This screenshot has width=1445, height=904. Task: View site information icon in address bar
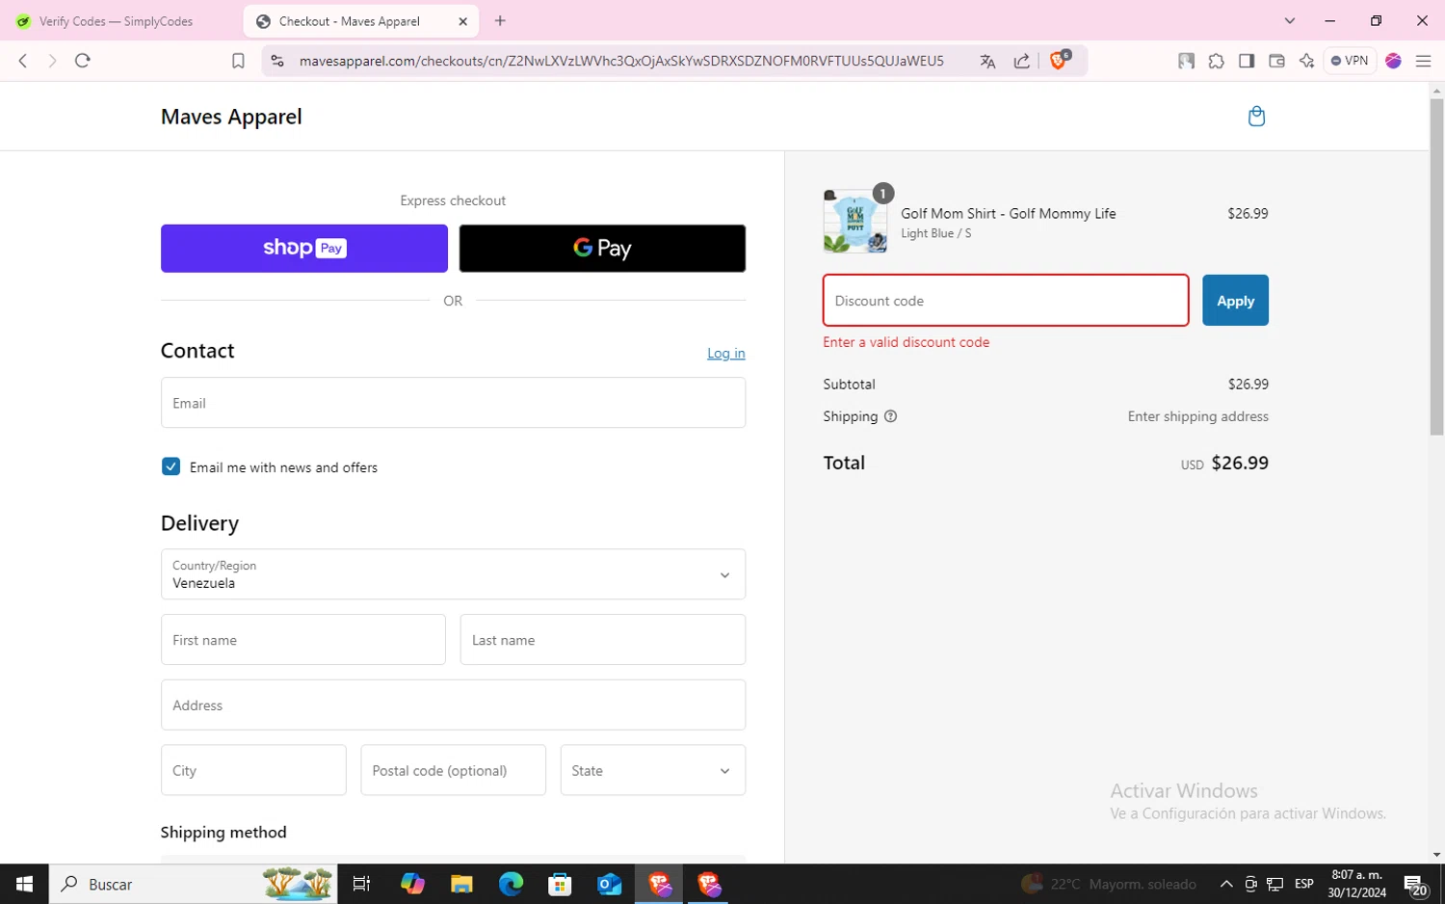click(x=277, y=61)
